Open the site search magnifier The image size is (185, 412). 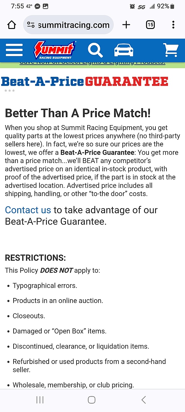[95, 50]
